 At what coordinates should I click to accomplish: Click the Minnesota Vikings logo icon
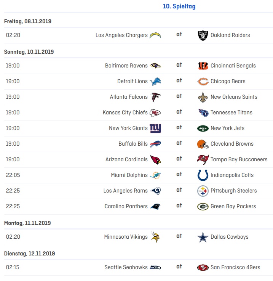tap(155, 237)
